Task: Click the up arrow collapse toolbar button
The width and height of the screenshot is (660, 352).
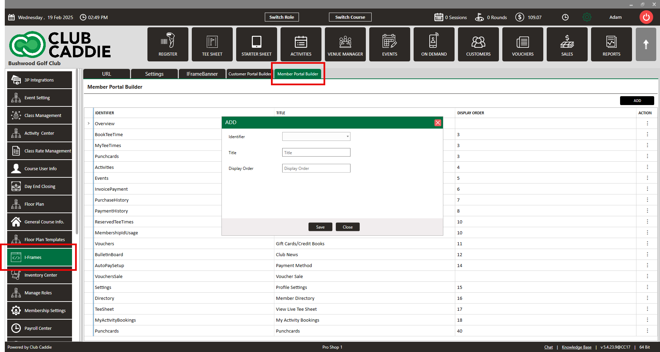Action: (646, 44)
